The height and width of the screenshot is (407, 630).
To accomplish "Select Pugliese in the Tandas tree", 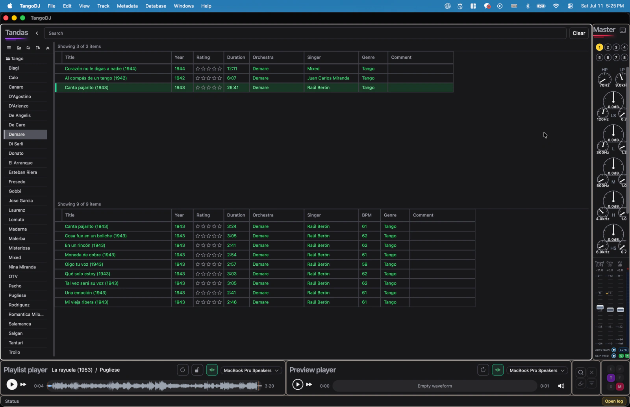I will click(25, 296).
